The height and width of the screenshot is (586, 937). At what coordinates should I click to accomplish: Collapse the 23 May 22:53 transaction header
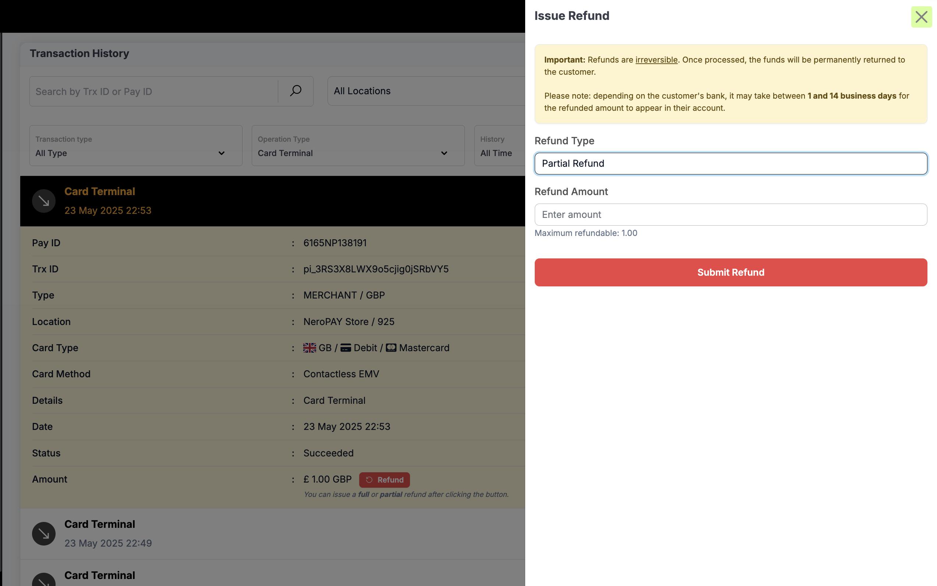point(271,201)
